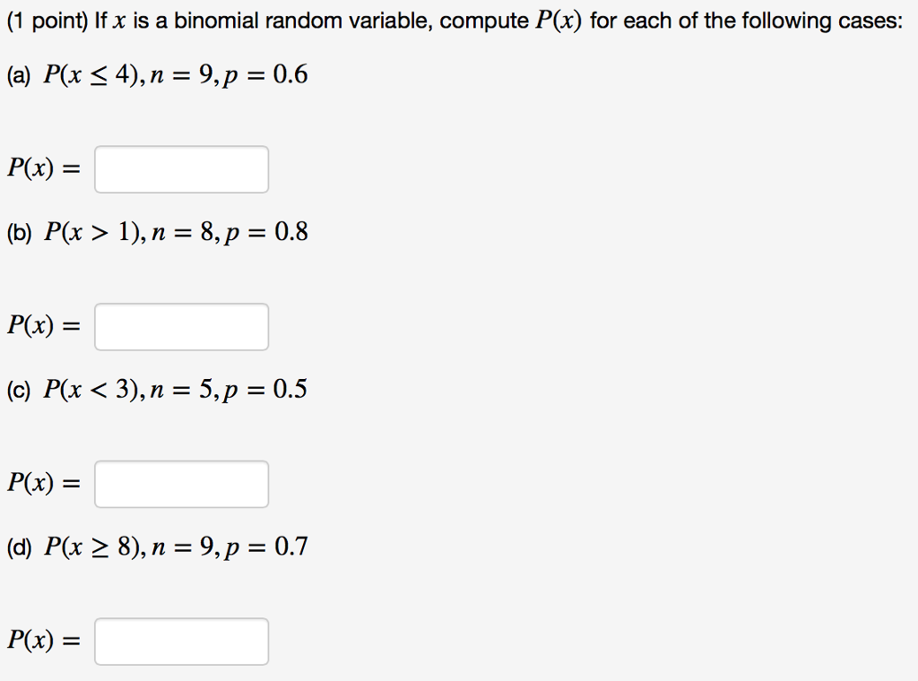The width and height of the screenshot is (918, 681).
Task: Click the expression P(x ≤ 4)
Action: point(92,75)
